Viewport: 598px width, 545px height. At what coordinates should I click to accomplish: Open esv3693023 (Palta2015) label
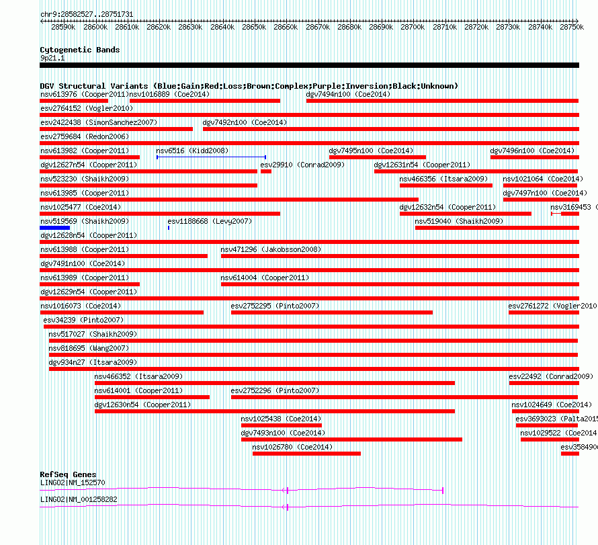557,419
